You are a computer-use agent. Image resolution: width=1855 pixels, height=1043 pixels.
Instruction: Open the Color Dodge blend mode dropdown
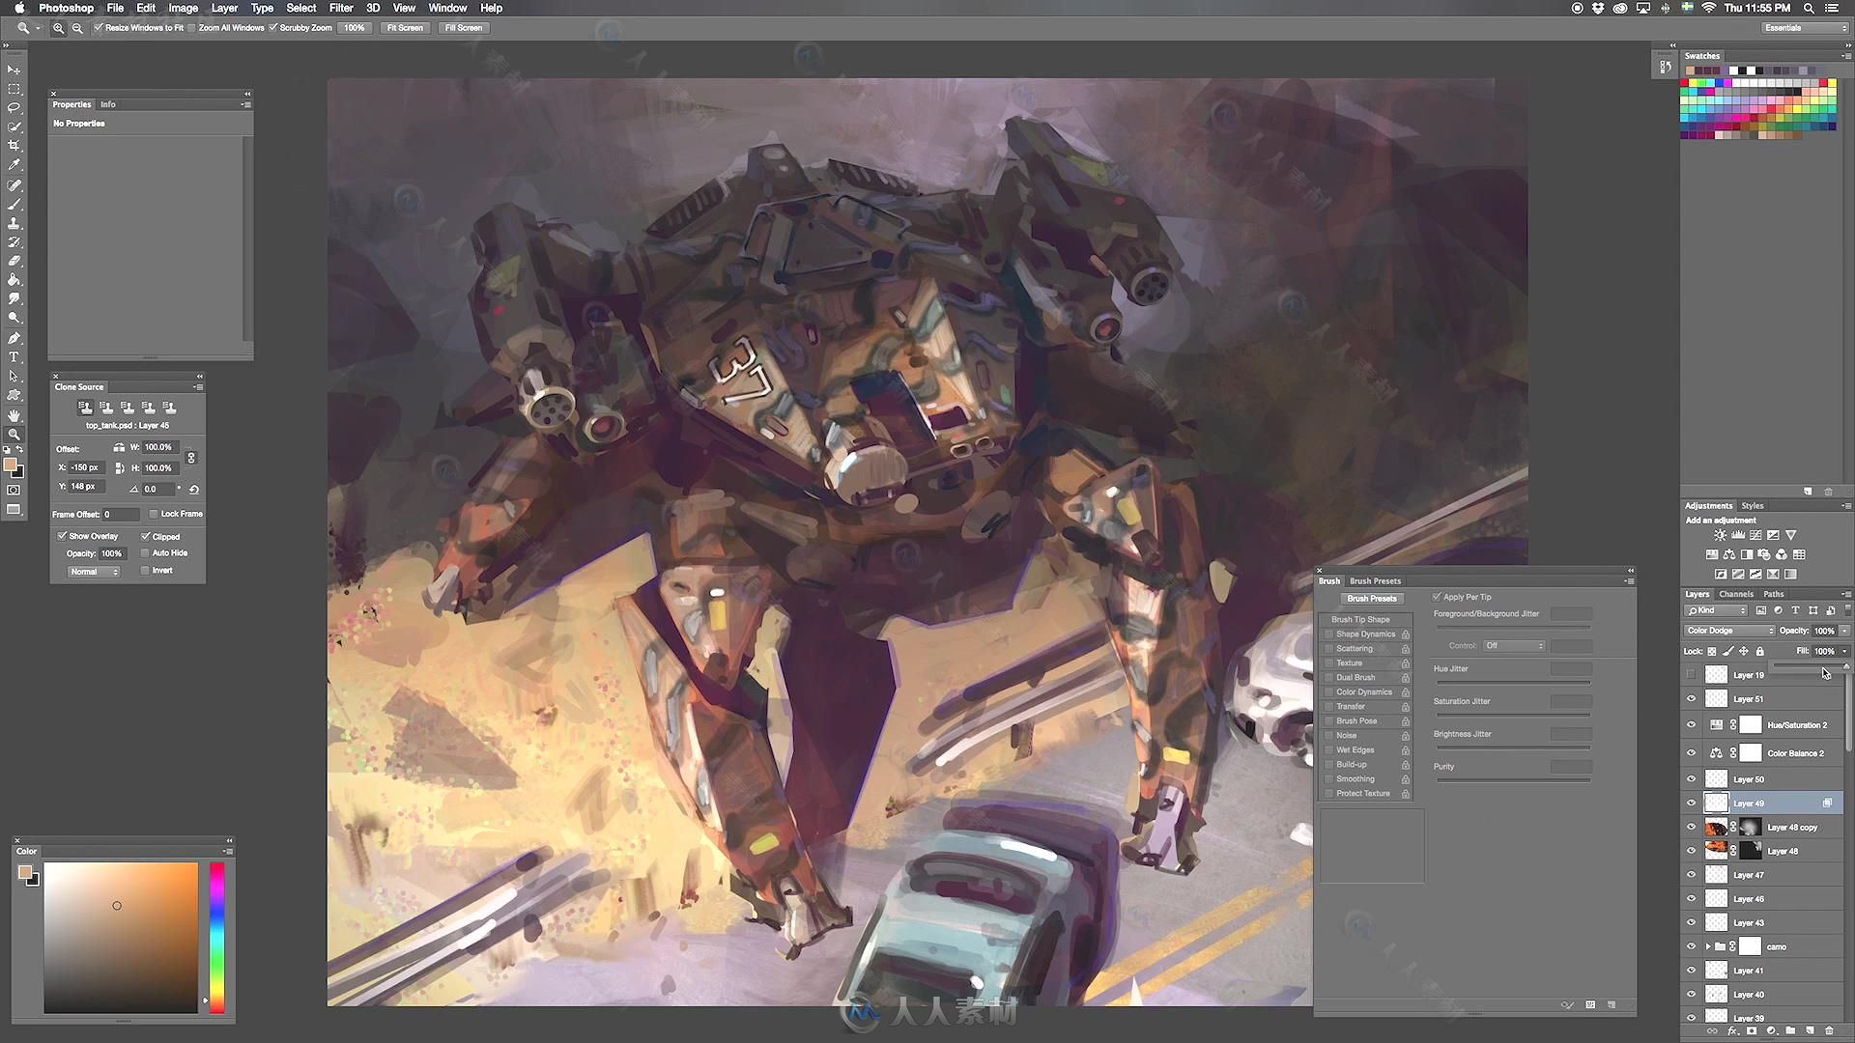(1728, 631)
